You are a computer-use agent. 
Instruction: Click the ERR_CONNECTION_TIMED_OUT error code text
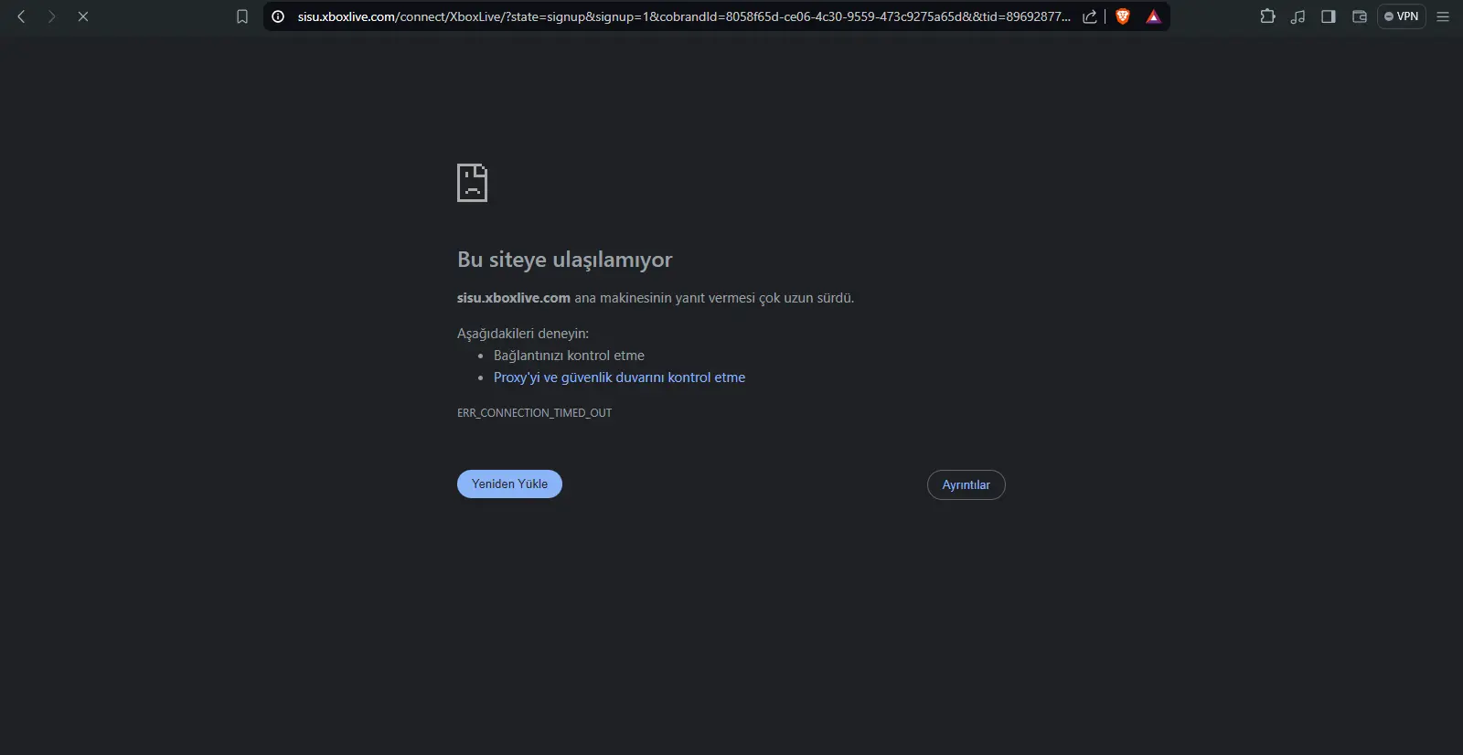click(x=534, y=413)
